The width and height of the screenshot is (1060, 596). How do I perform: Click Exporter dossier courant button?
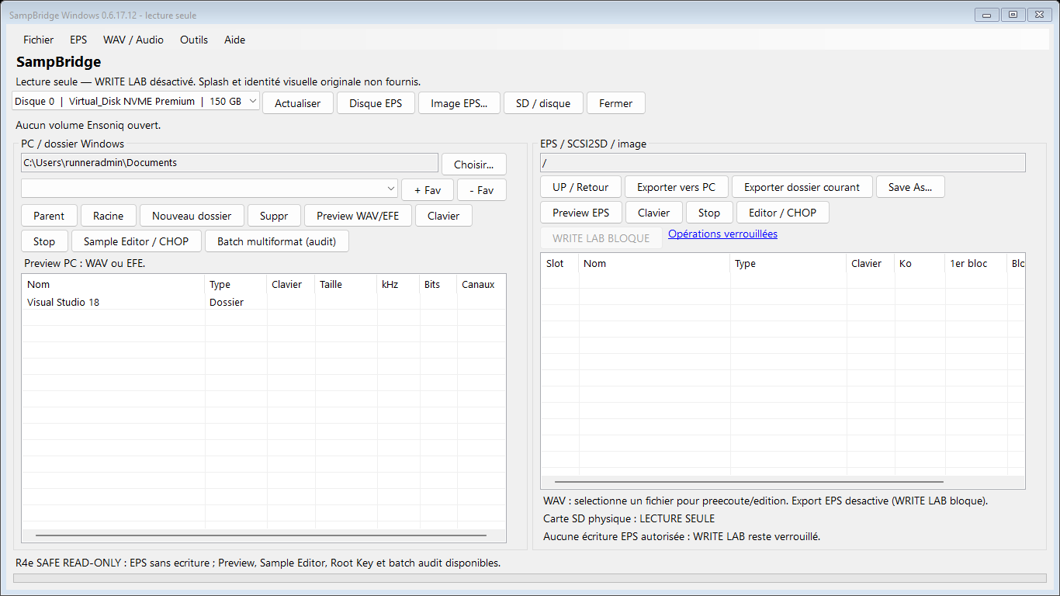pyautogui.click(x=802, y=187)
